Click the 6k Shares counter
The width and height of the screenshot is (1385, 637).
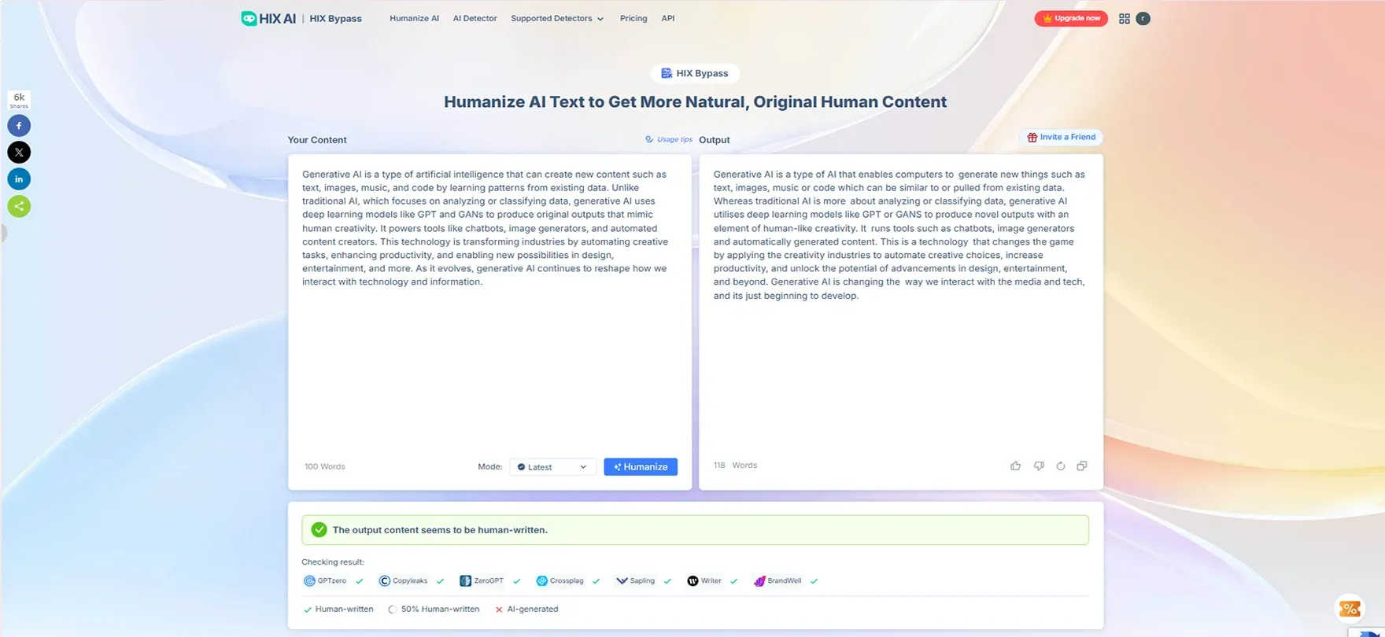click(19, 101)
